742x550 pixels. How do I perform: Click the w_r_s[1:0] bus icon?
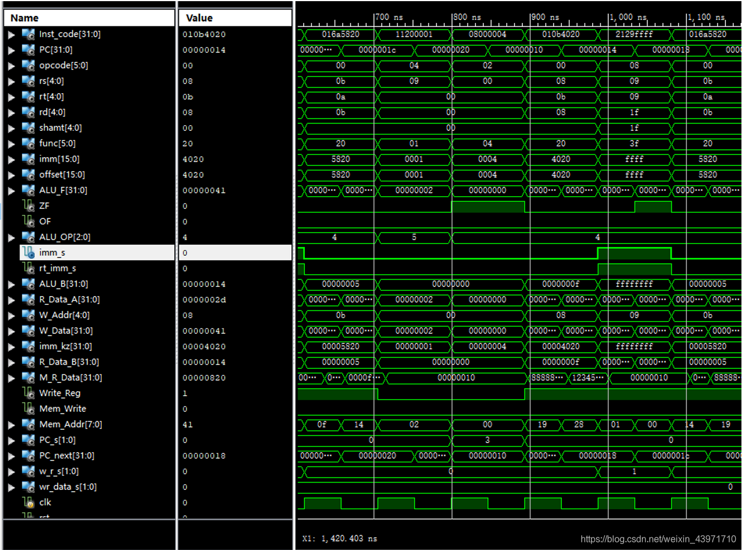coord(29,471)
